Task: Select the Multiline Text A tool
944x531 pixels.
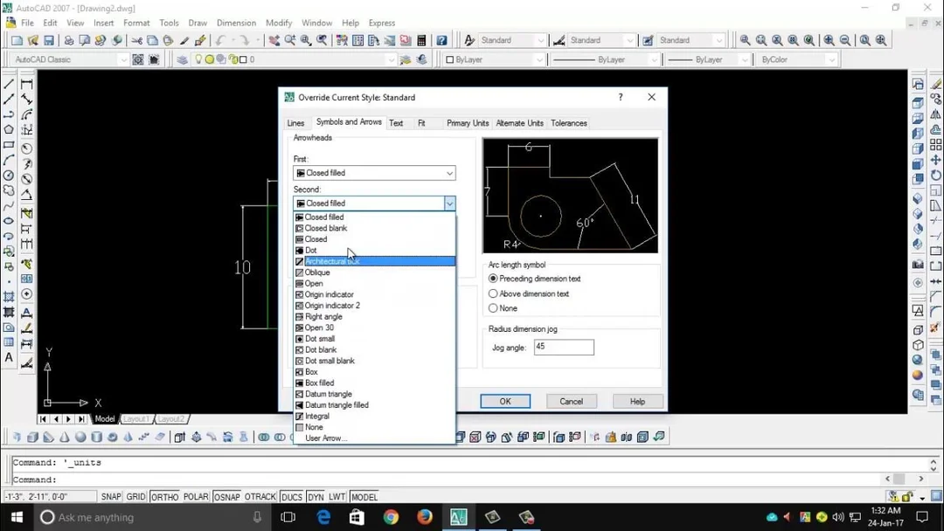Action: [9, 358]
